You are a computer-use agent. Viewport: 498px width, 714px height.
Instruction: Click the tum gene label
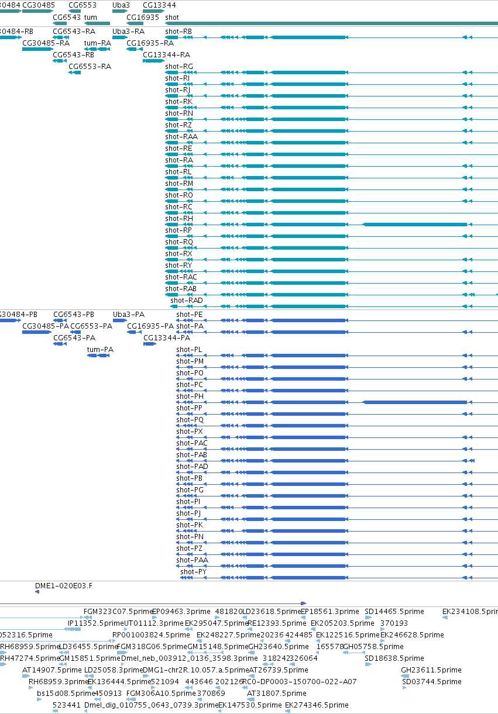91,18
